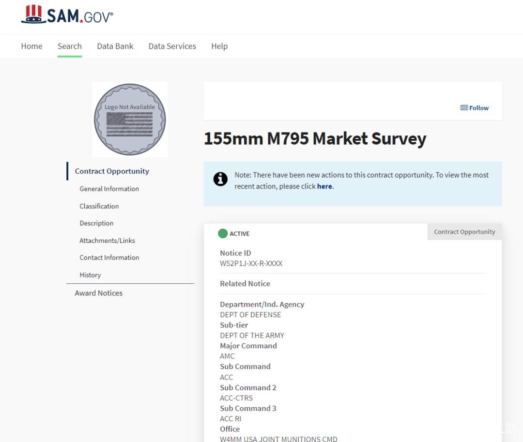Navigate to Description section
This screenshot has height=442, width=523.
pyautogui.click(x=96, y=223)
